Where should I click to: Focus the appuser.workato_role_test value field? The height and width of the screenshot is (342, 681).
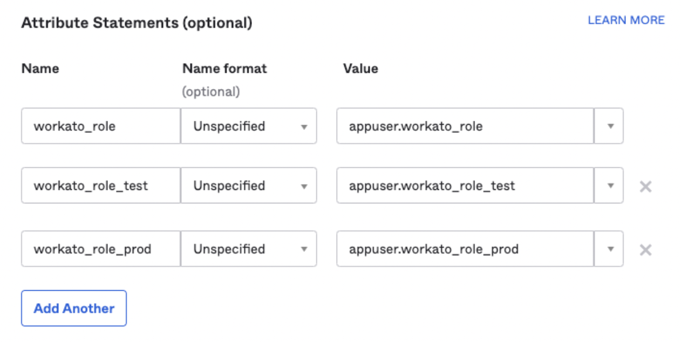pyautogui.click(x=465, y=186)
